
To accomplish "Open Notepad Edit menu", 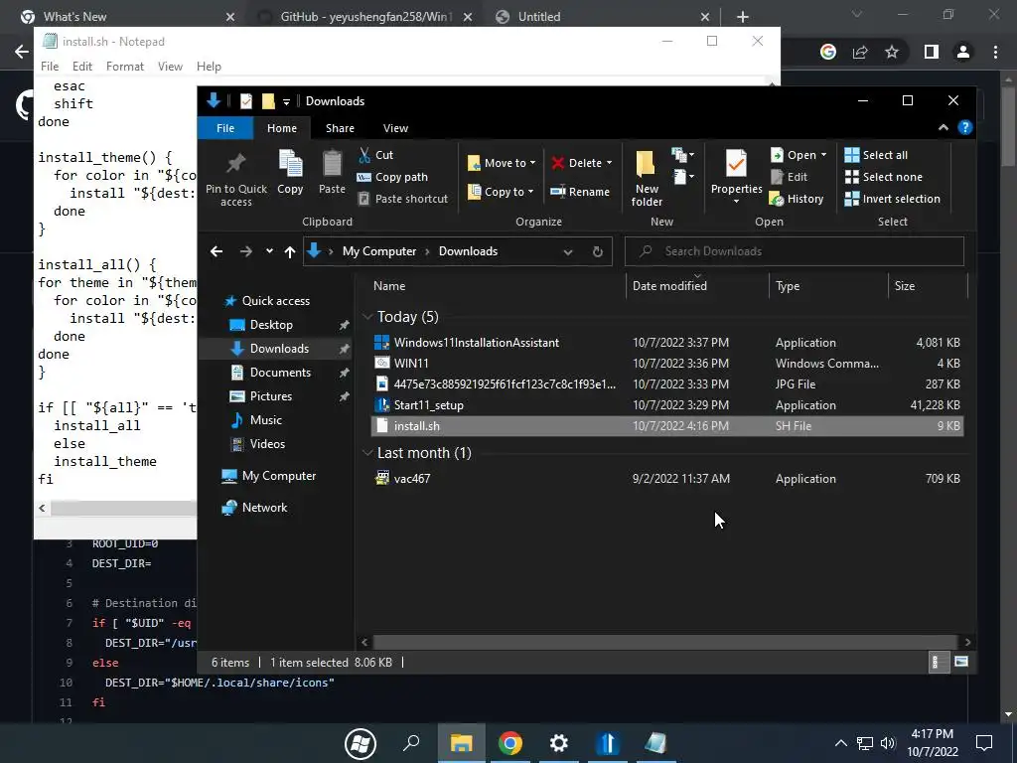I will click(81, 67).
